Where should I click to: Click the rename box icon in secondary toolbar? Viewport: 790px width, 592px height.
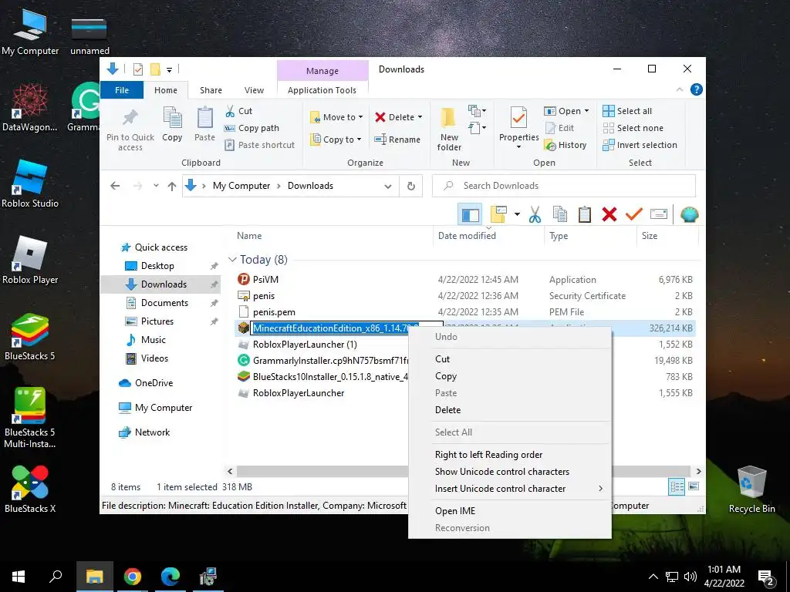coord(659,214)
